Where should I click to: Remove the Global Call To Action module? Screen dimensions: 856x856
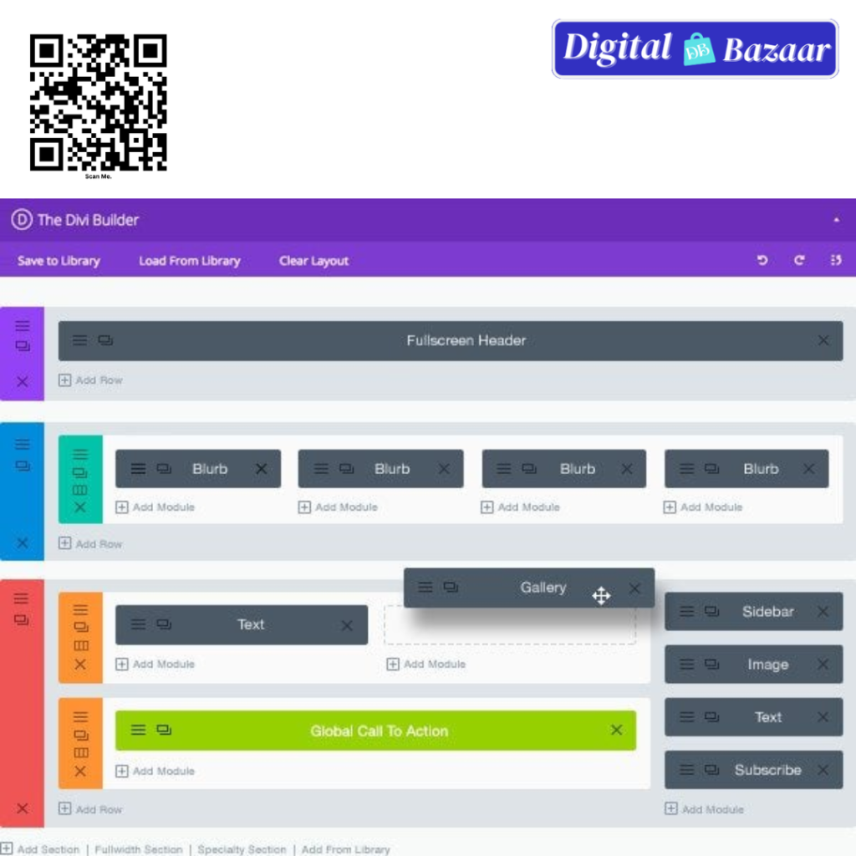tap(616, 730)
